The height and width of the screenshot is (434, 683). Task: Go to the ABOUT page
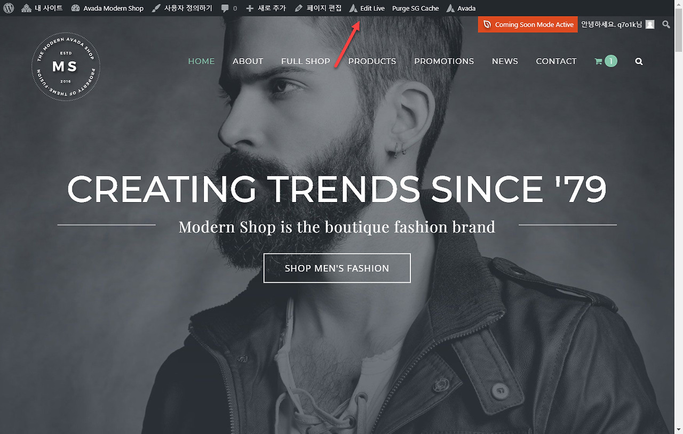coord(248,61)
